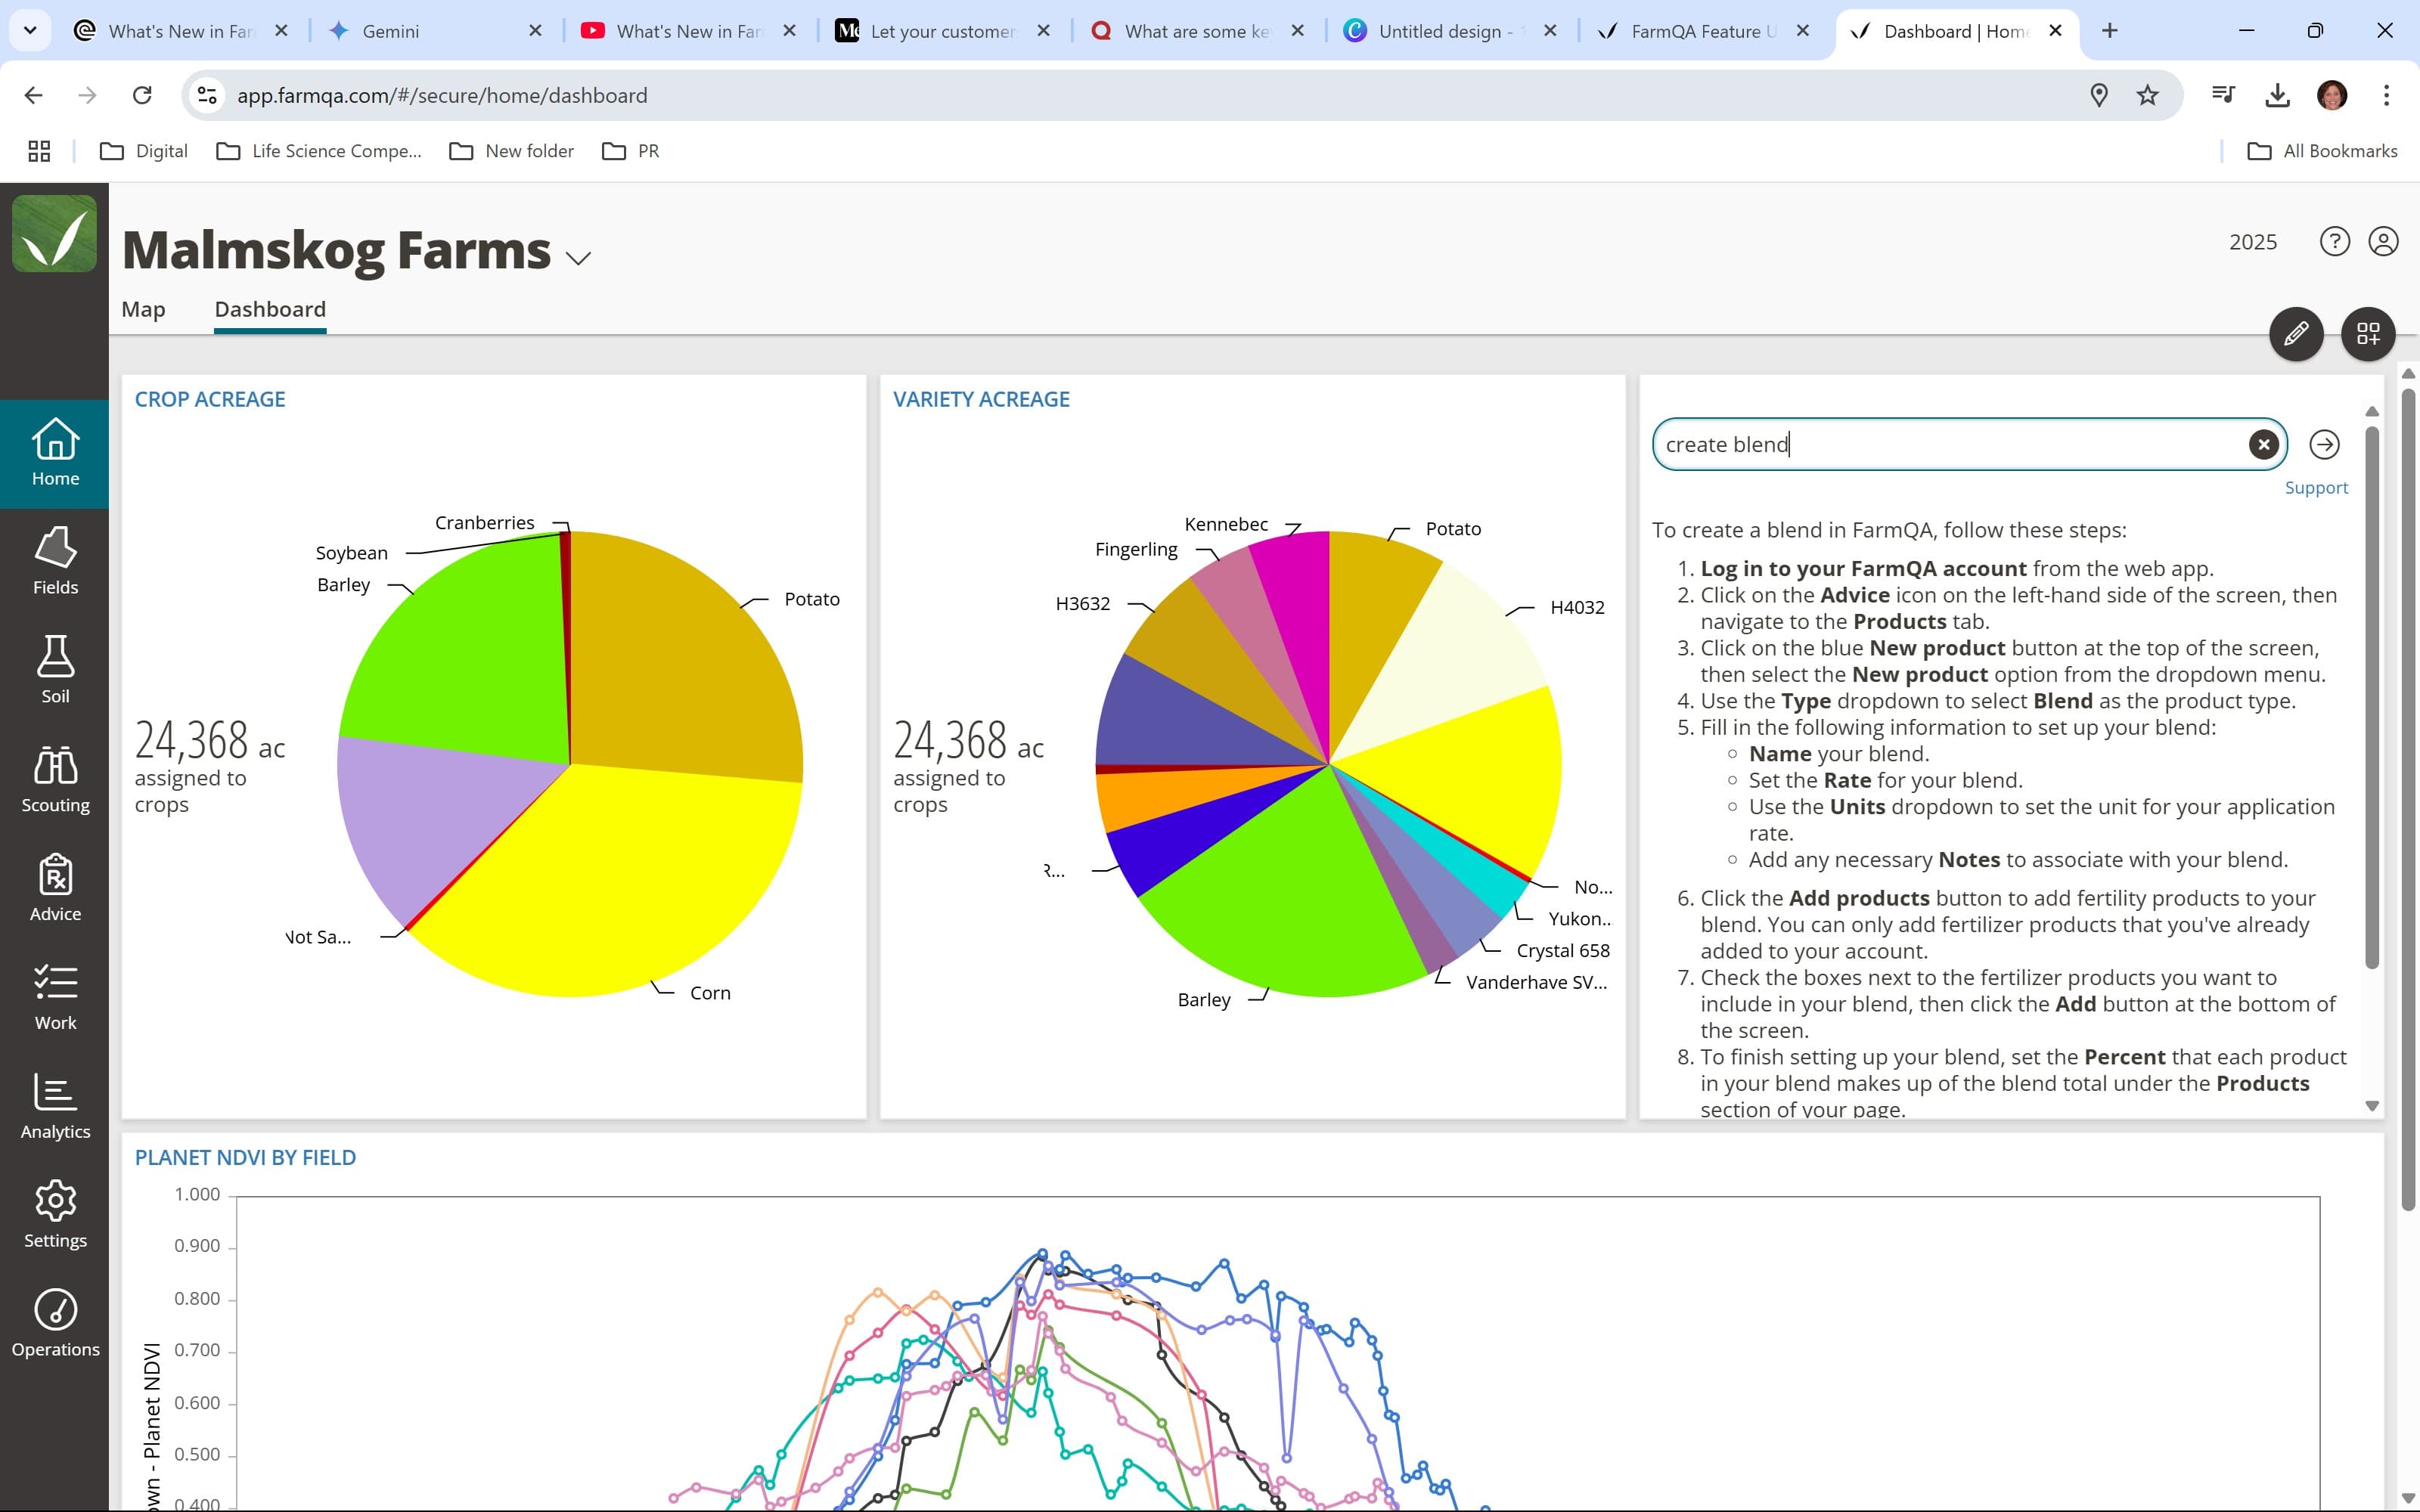Open the Work section in sidebar
This screenshot has width=2420, height=1512.
pyautogui.click(x=55, y=998)
